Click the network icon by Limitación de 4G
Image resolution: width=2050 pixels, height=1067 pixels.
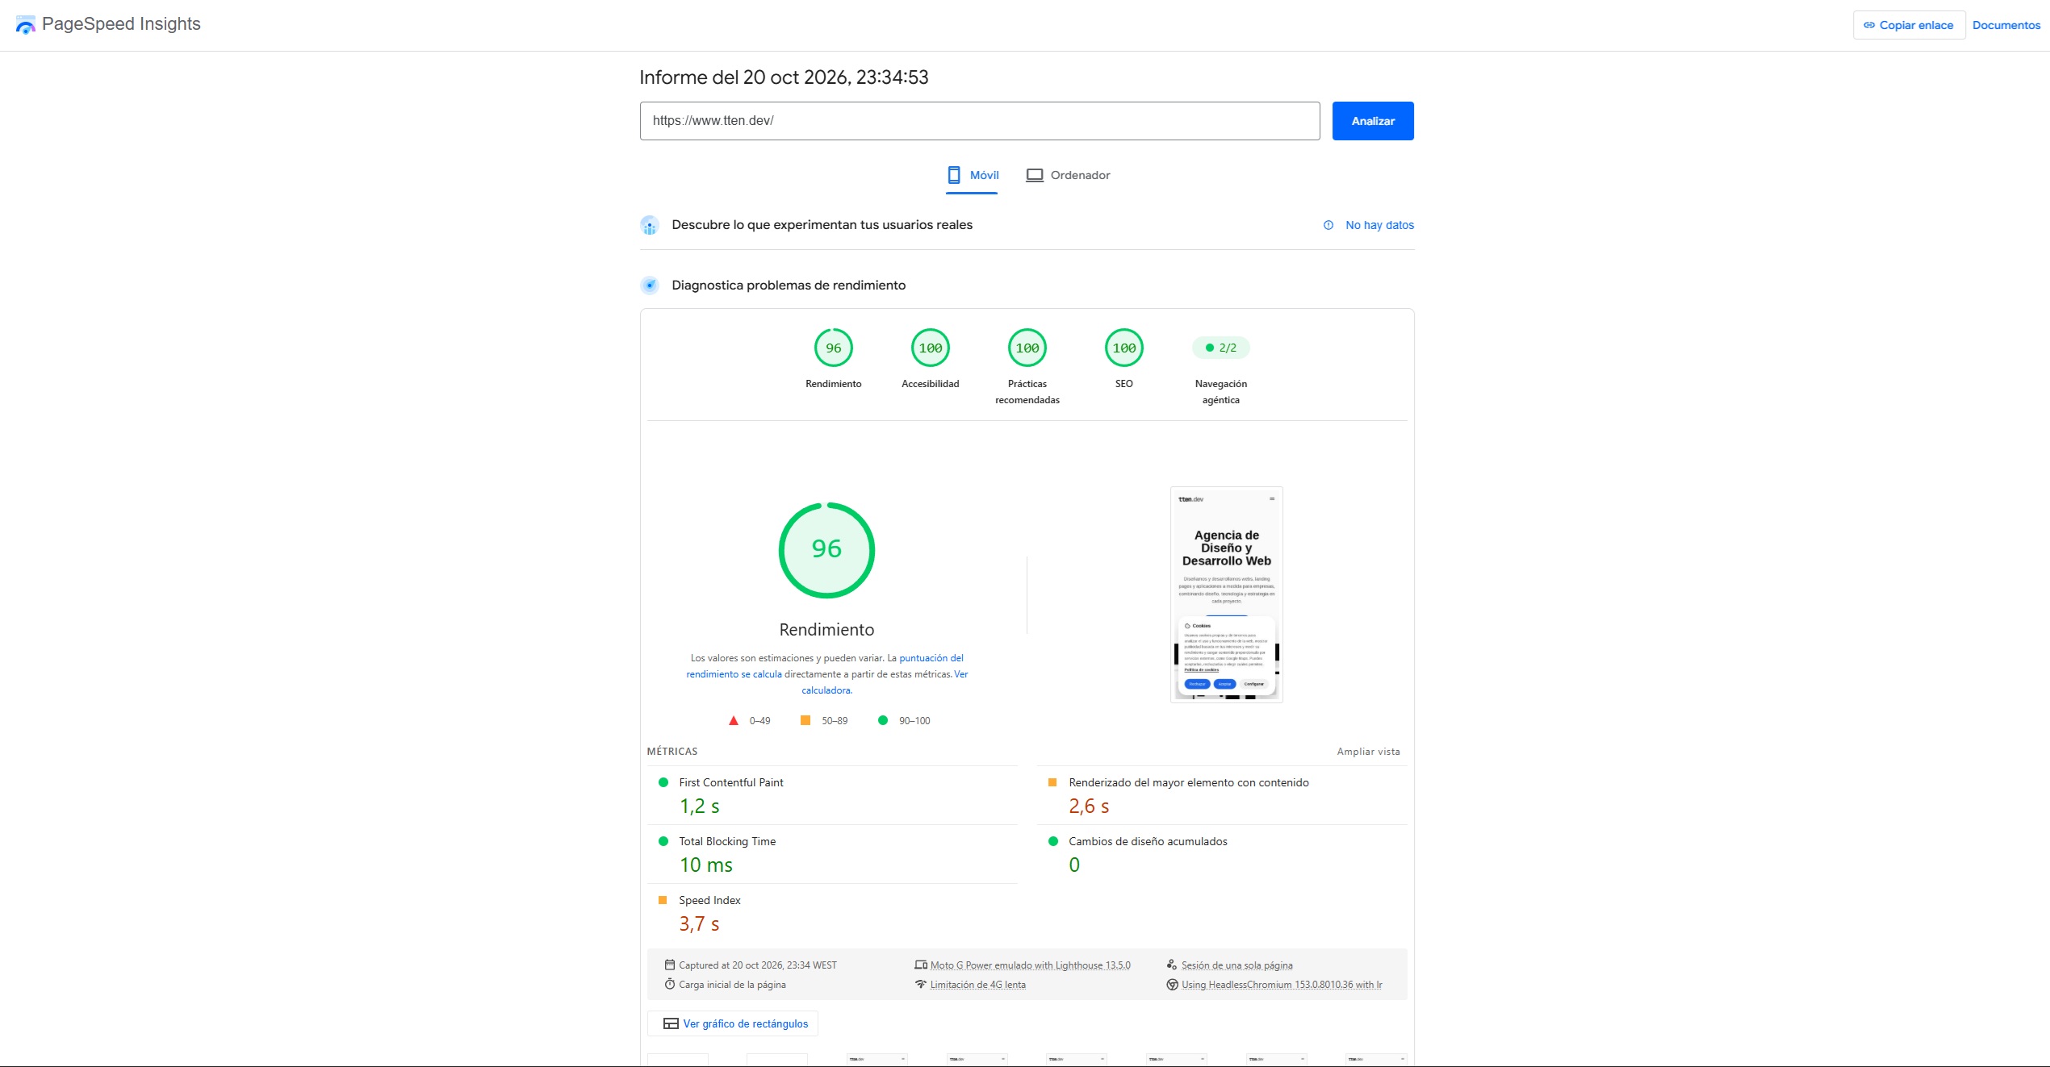921,984
